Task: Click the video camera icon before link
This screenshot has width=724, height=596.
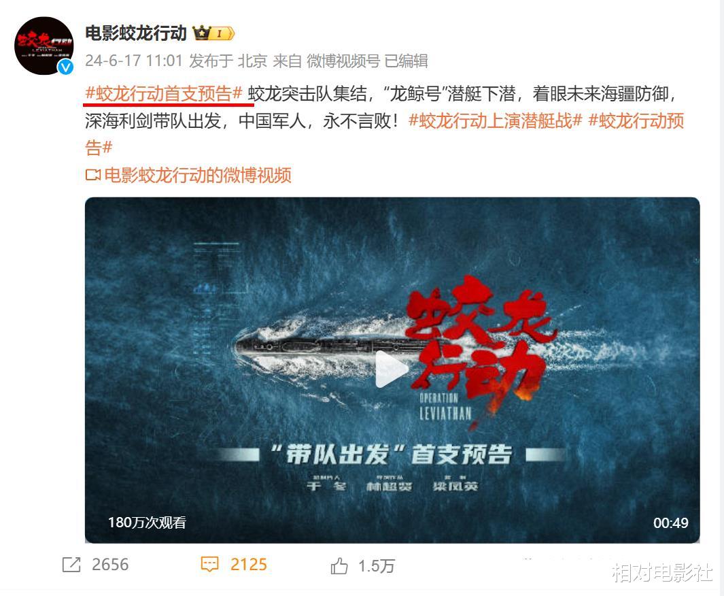Action: 93,175
